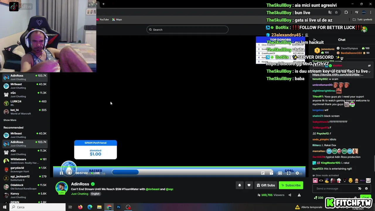Open the 7TV emote icon in chat input
375x211 pixels.
point(360,188)
